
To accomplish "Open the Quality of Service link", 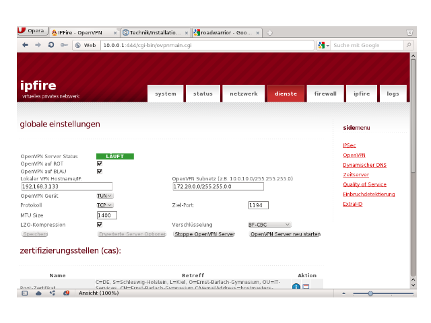I will coord(364,184).
